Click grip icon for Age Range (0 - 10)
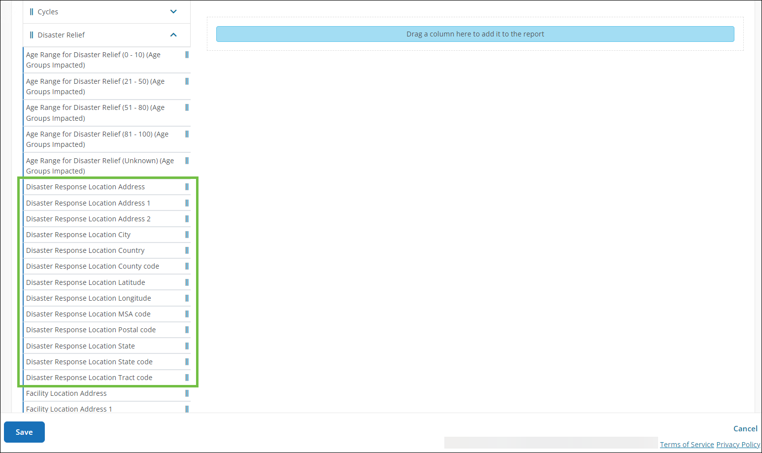 187,55
